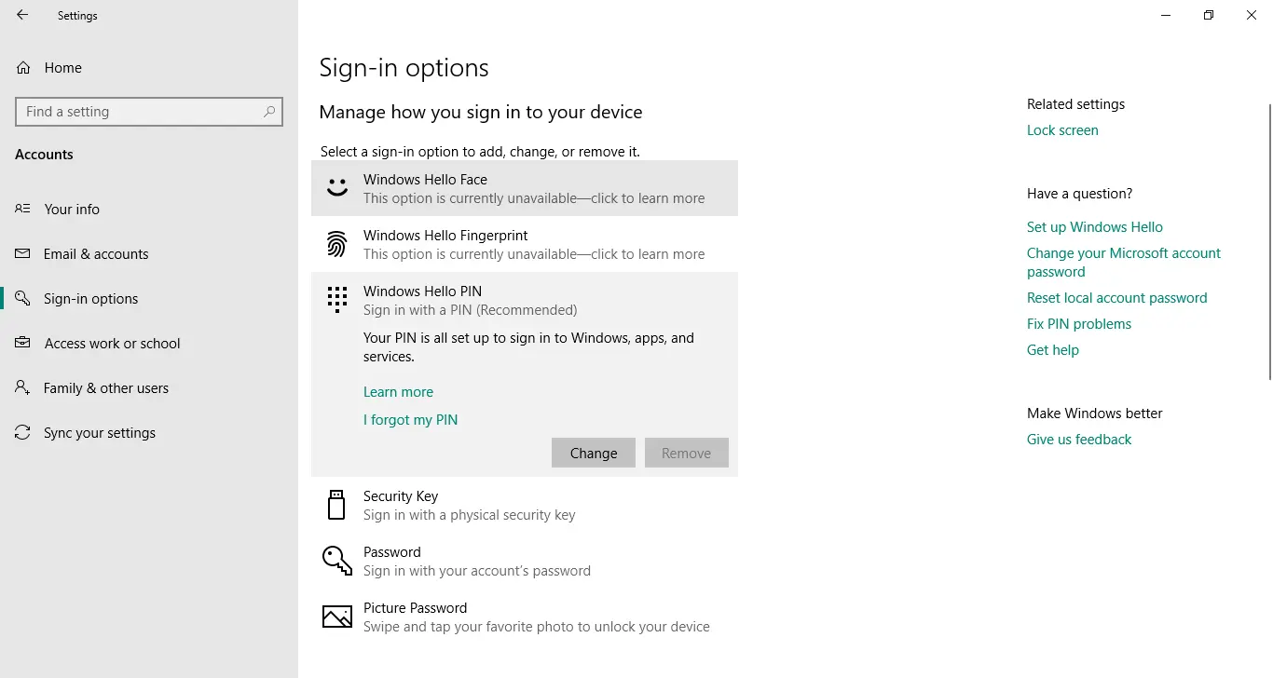Viewport: 1273px width, 678px height.
Task: Open Family & other users settings
Action: pos(105,387)
